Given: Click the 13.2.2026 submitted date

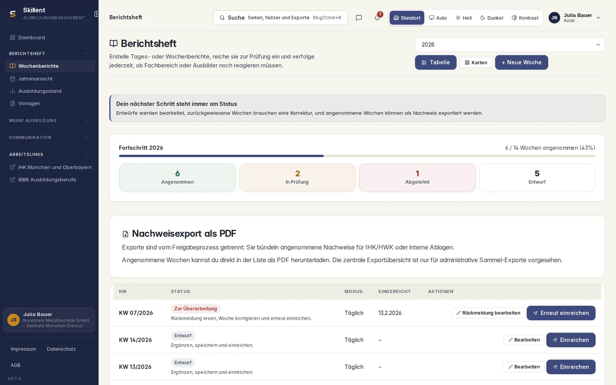Looking at the screenshot, I should coord(390,313).
